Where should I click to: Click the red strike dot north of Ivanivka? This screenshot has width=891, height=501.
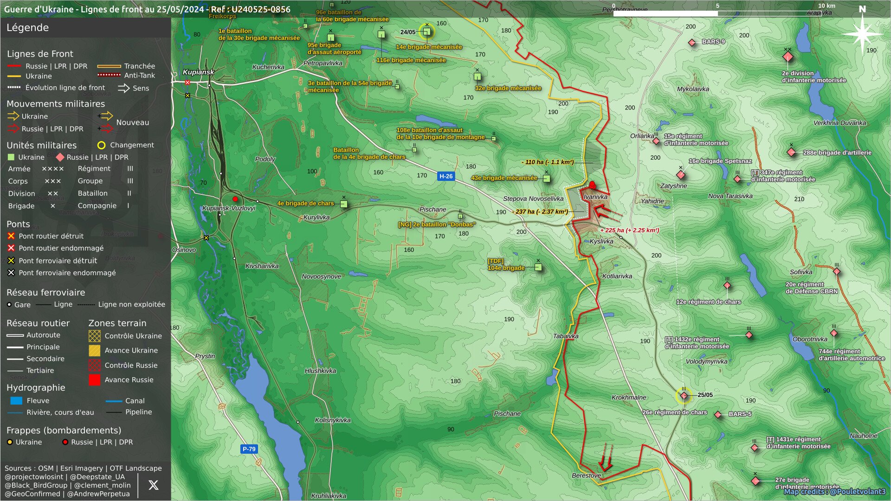(592, 185)
